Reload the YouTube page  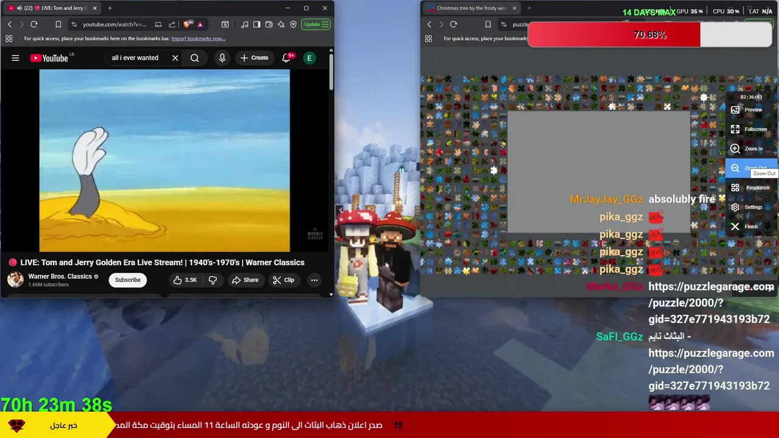(x=34, y=24)
